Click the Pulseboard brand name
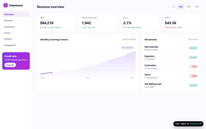The width and height of the screenshot is (206, 129). pyautogui.click(x=16, y=5)
